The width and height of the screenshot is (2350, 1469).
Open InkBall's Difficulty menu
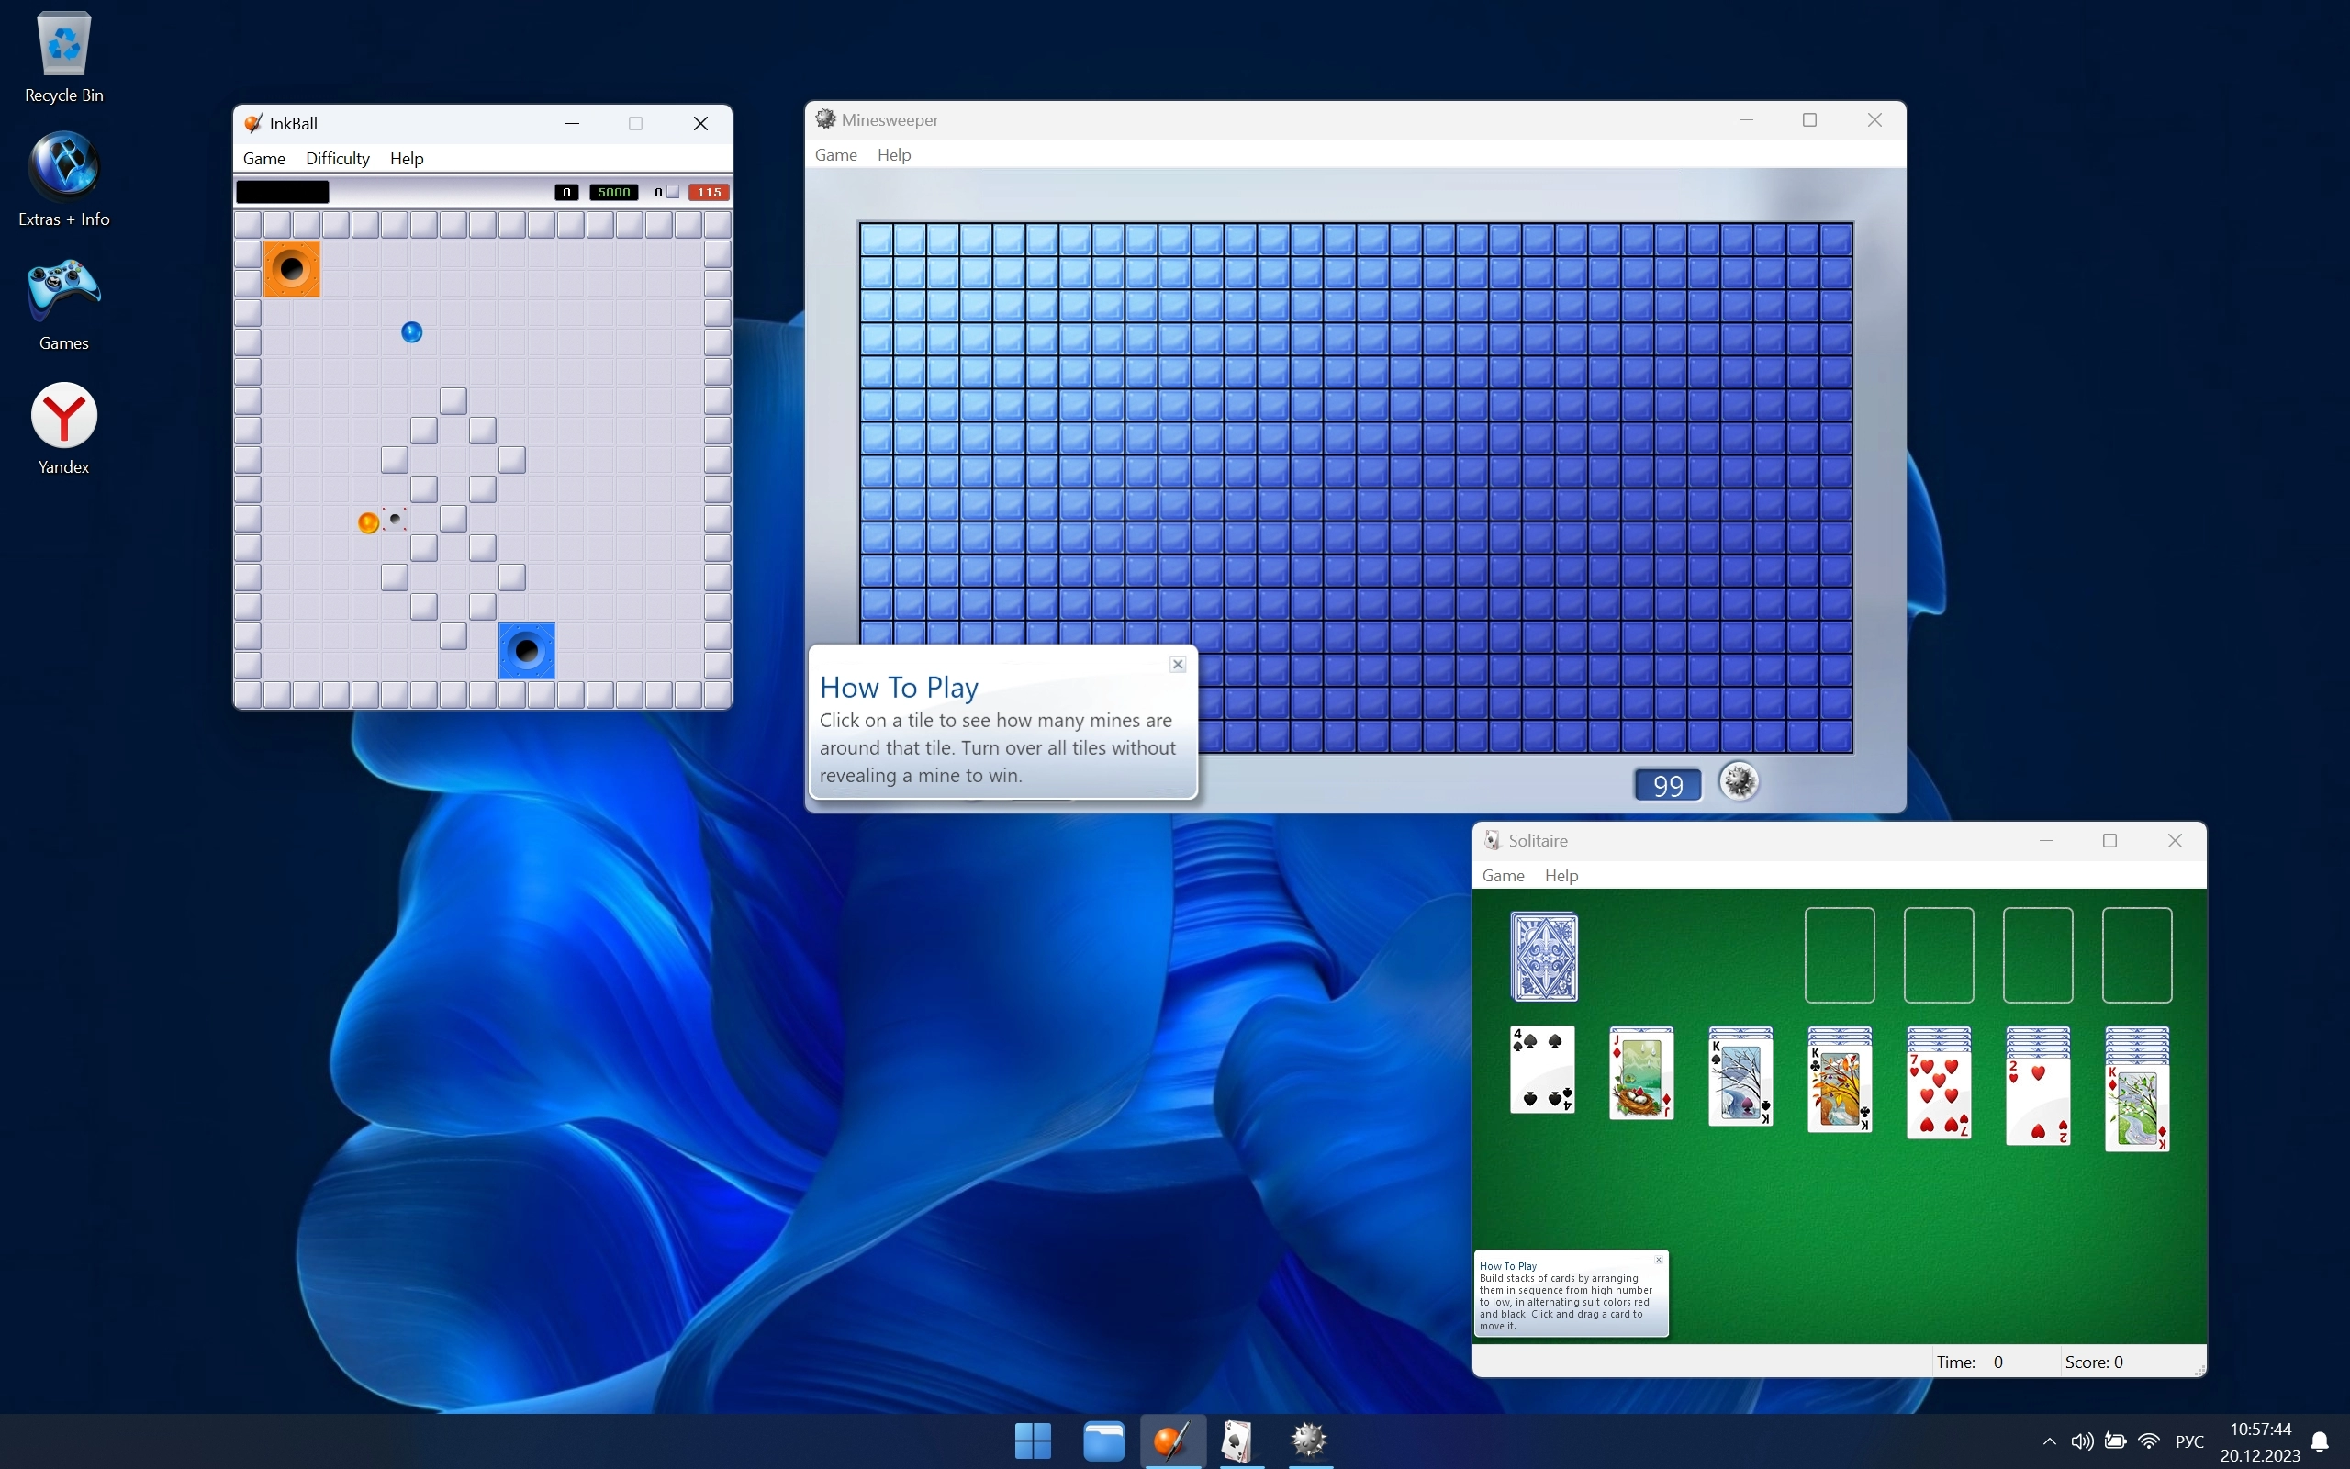[337, 158]
